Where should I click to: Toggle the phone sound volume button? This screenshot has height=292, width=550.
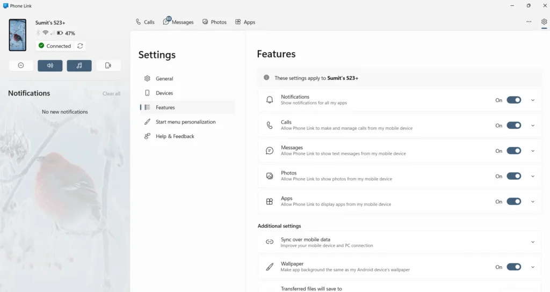coord(50,65)
